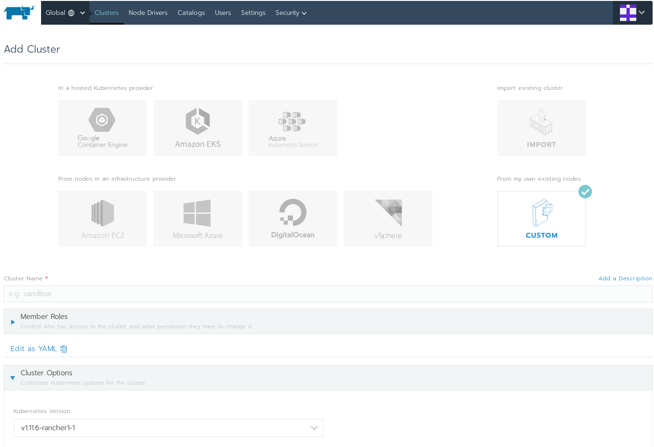Select the Google Container Engine provider
Viewport: 654px width, 447px height.
pyautogui.click(x=103, y=128)
